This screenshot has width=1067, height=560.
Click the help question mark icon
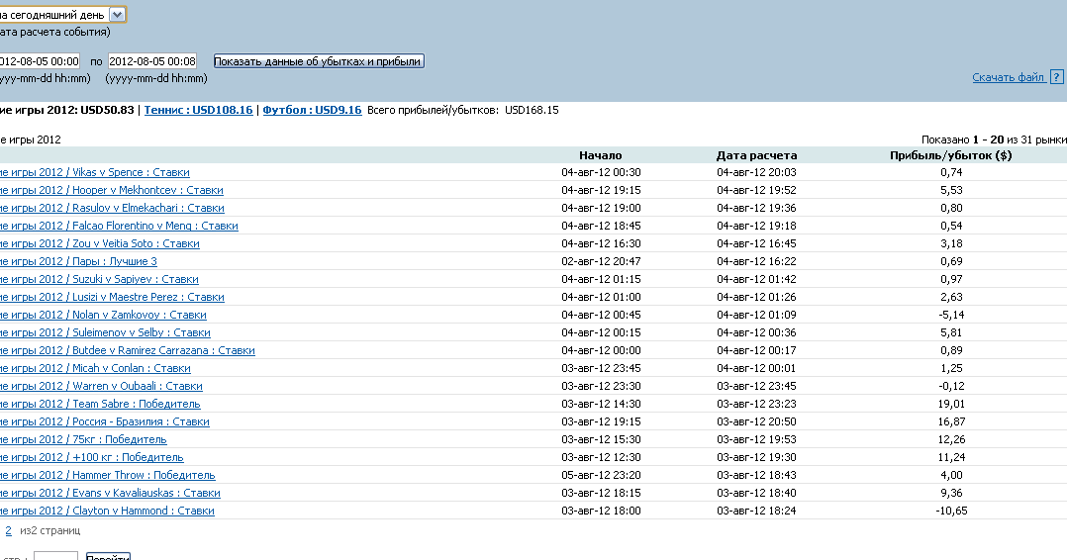[x=1056, y=77]
